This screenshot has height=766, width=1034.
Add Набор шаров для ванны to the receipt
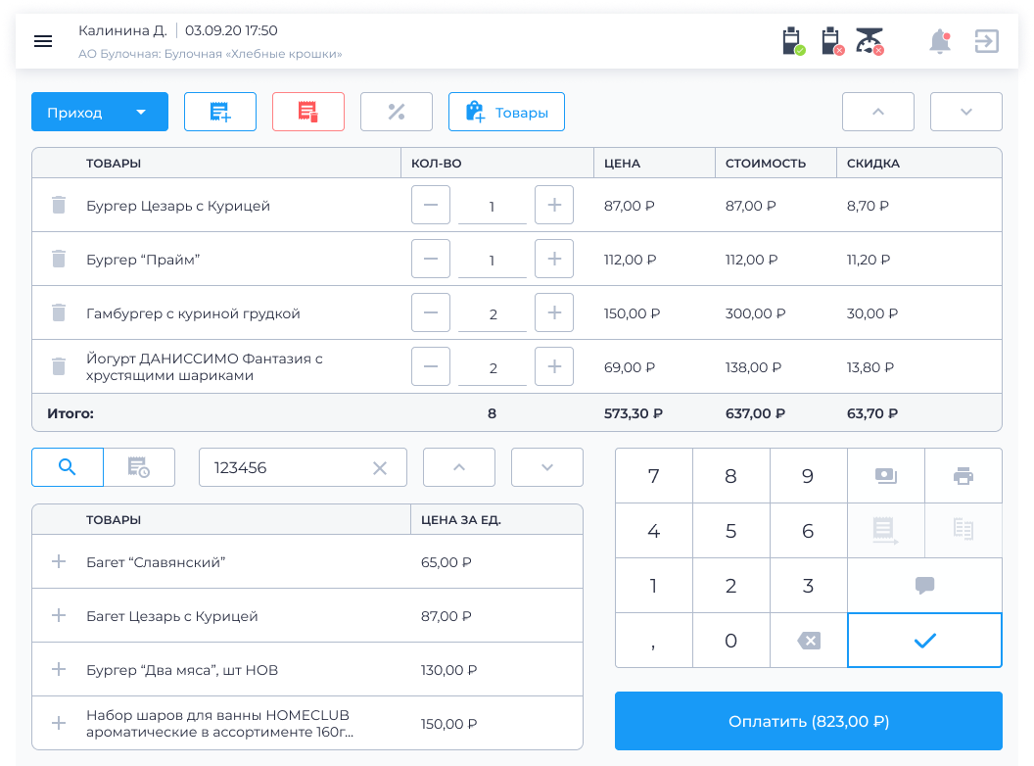point(59,723)
